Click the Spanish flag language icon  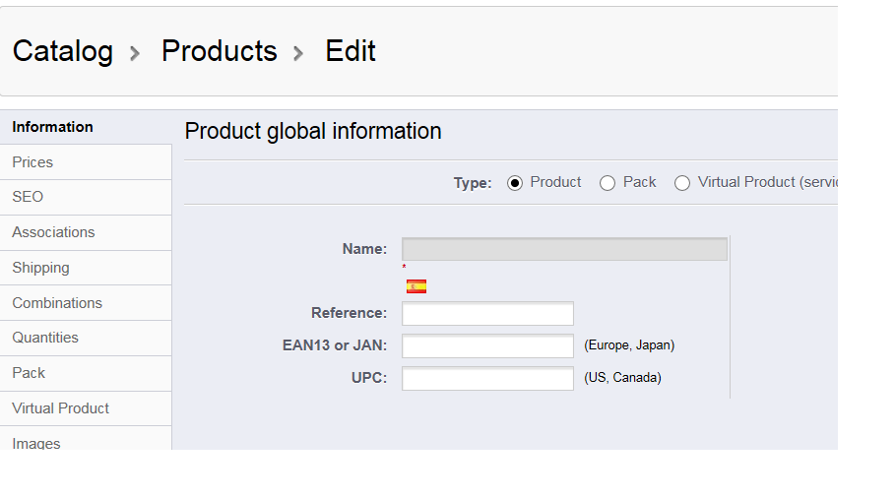point(416,286)
